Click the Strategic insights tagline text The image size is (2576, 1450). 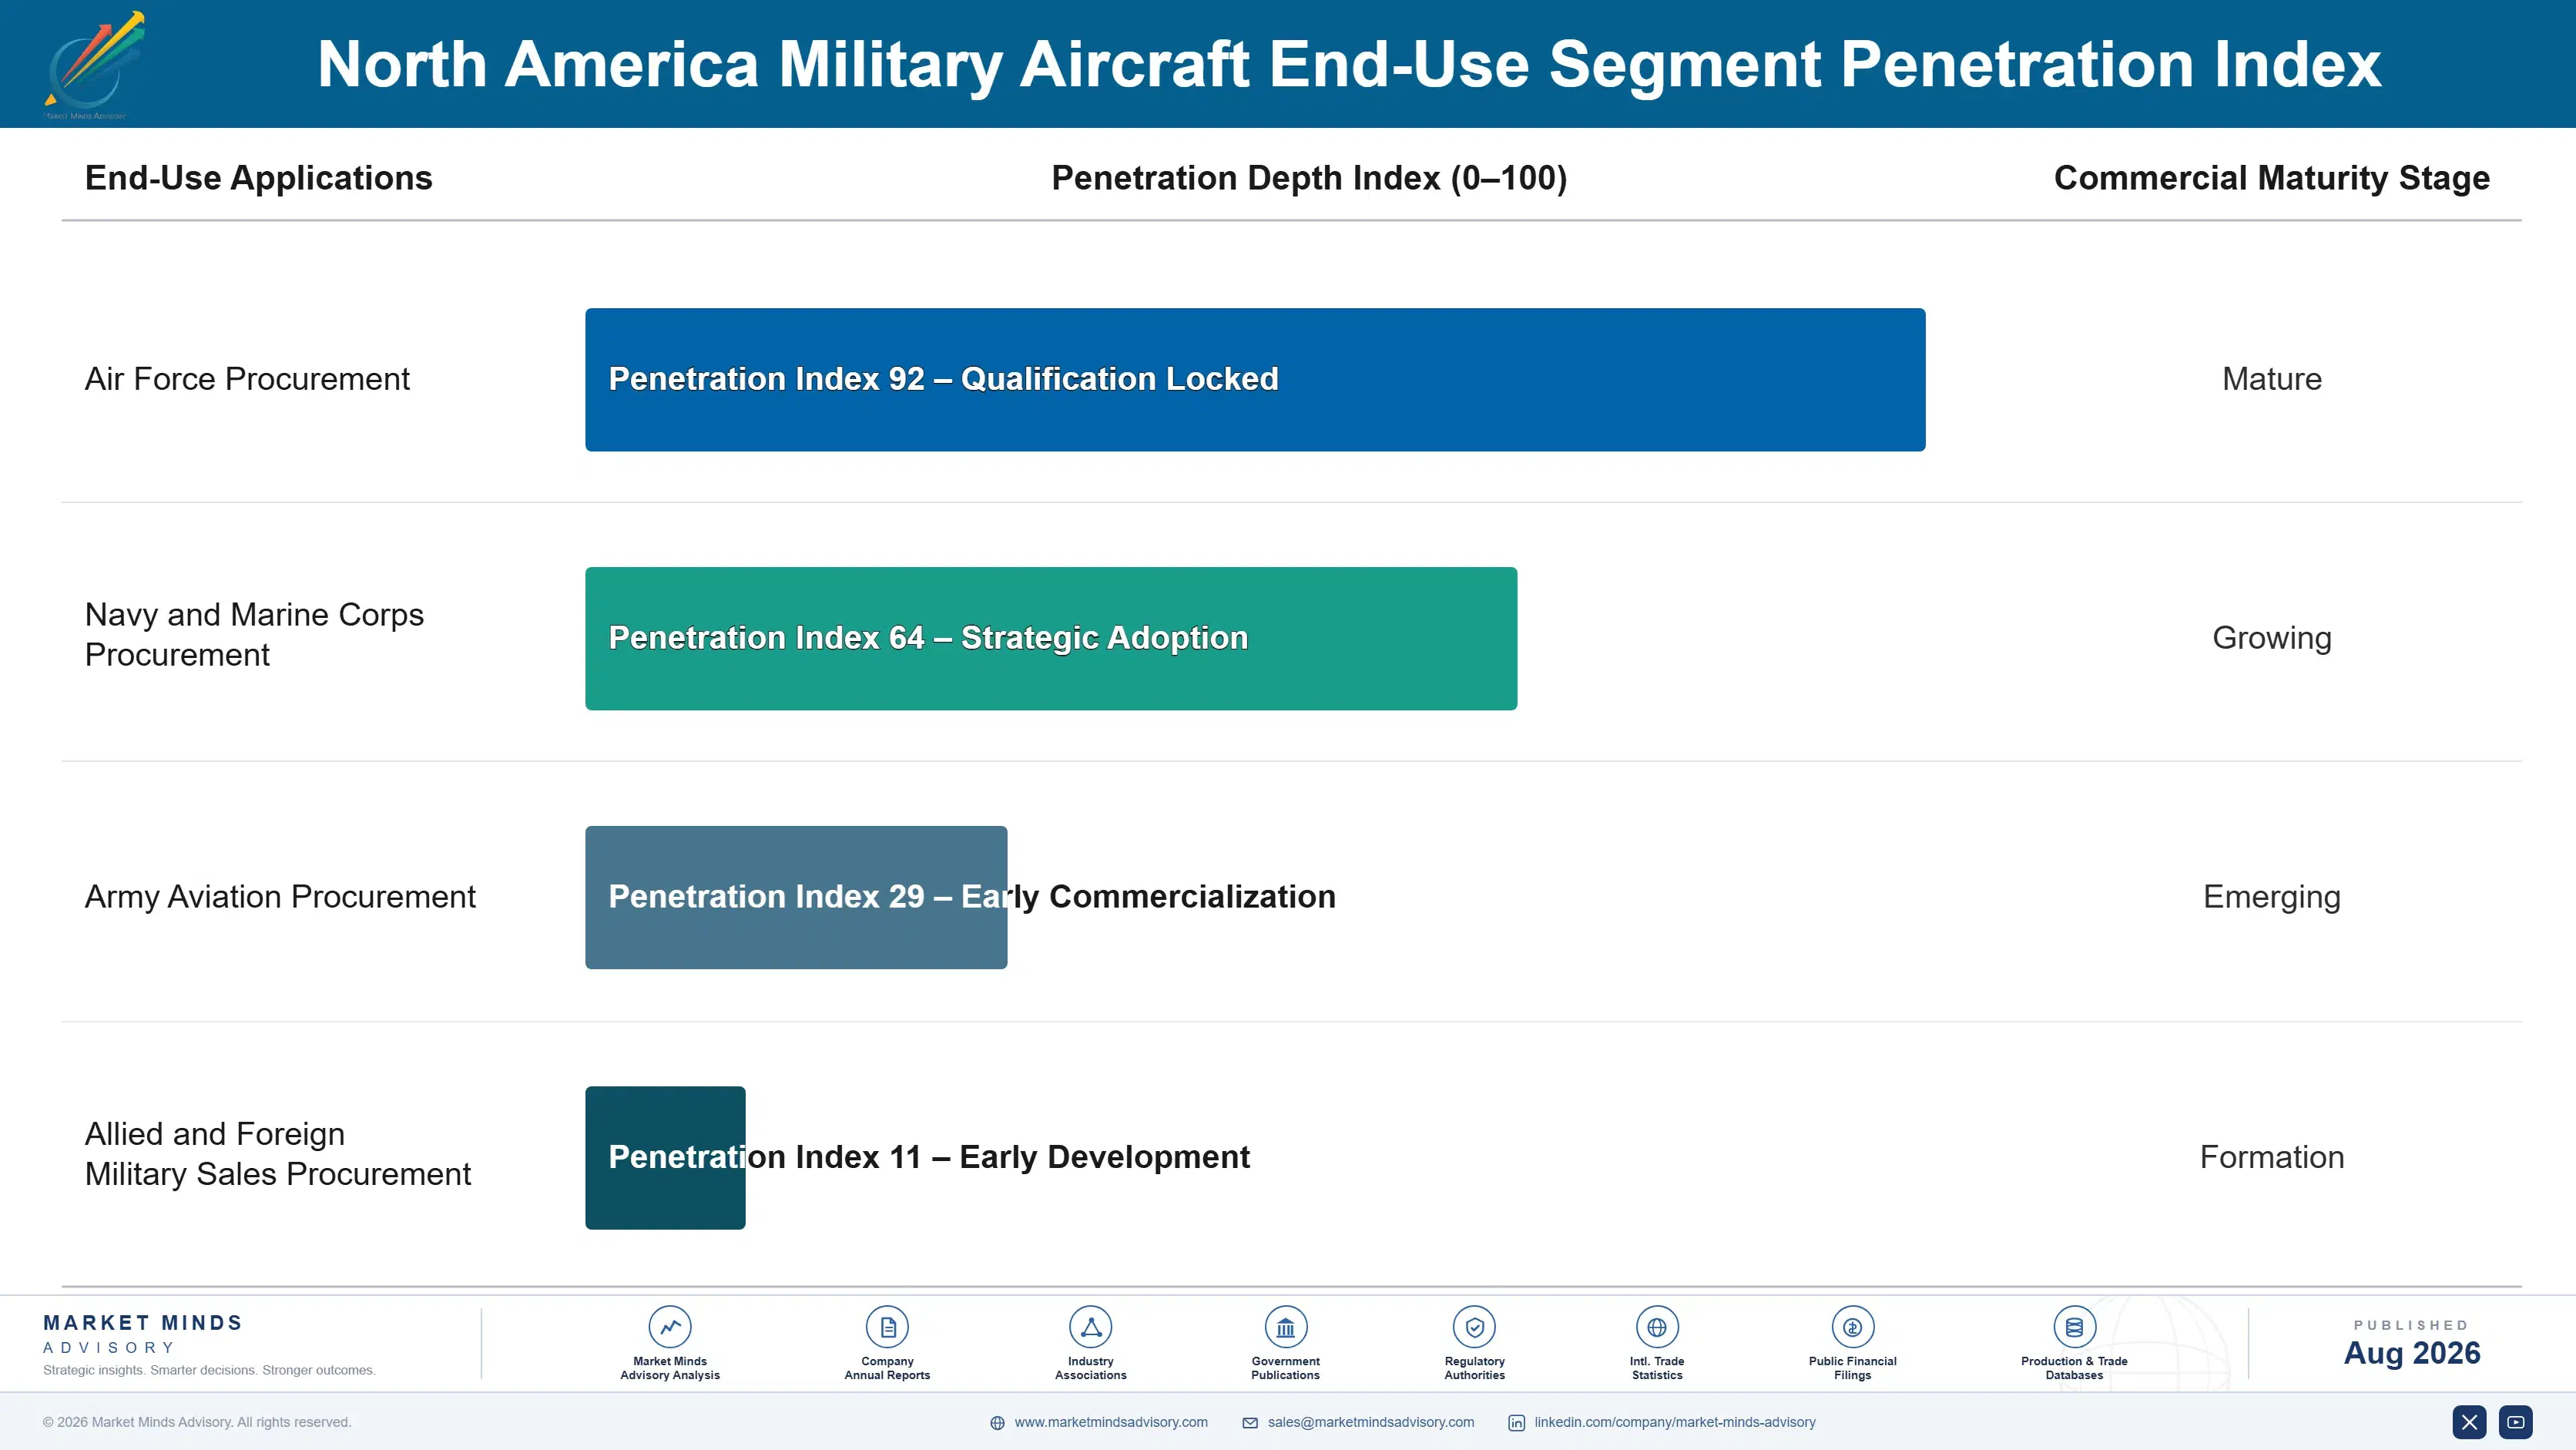[209, 1370]
